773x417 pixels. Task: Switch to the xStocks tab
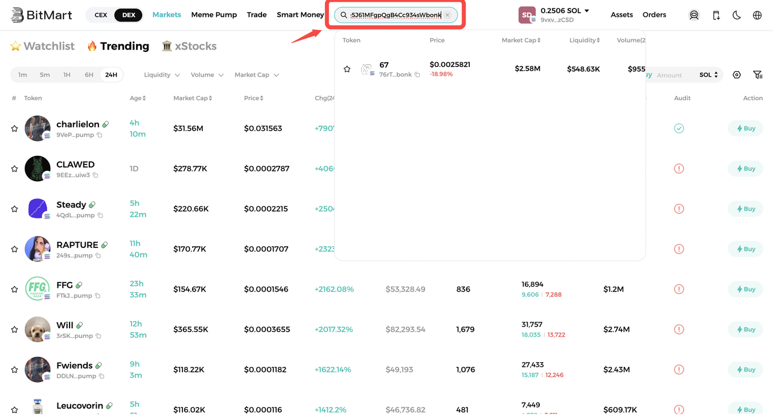(189, 46)
